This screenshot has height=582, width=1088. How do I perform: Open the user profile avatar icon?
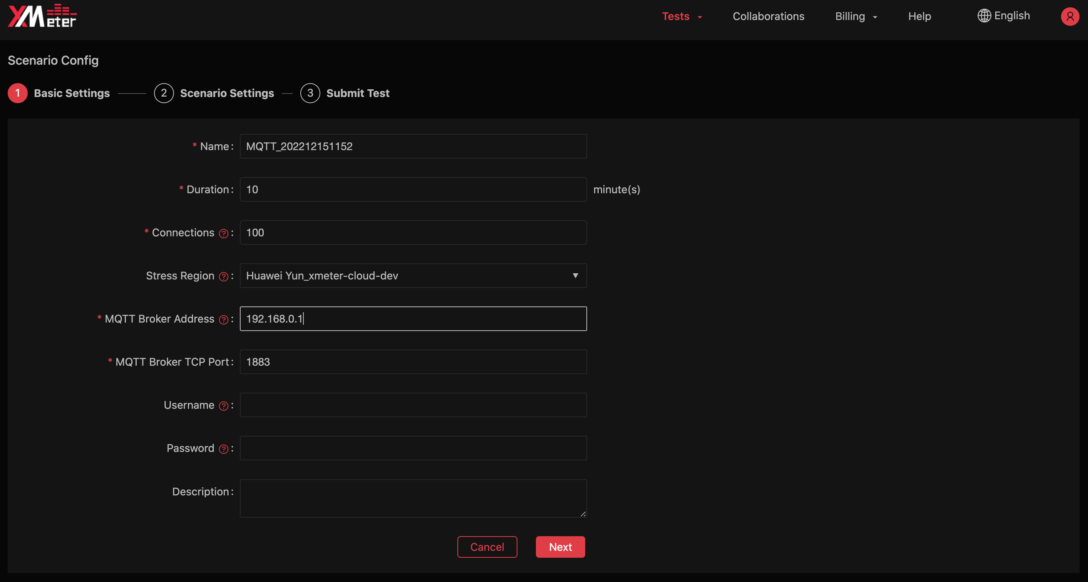pyautogui.click(x=1070, y=17)
